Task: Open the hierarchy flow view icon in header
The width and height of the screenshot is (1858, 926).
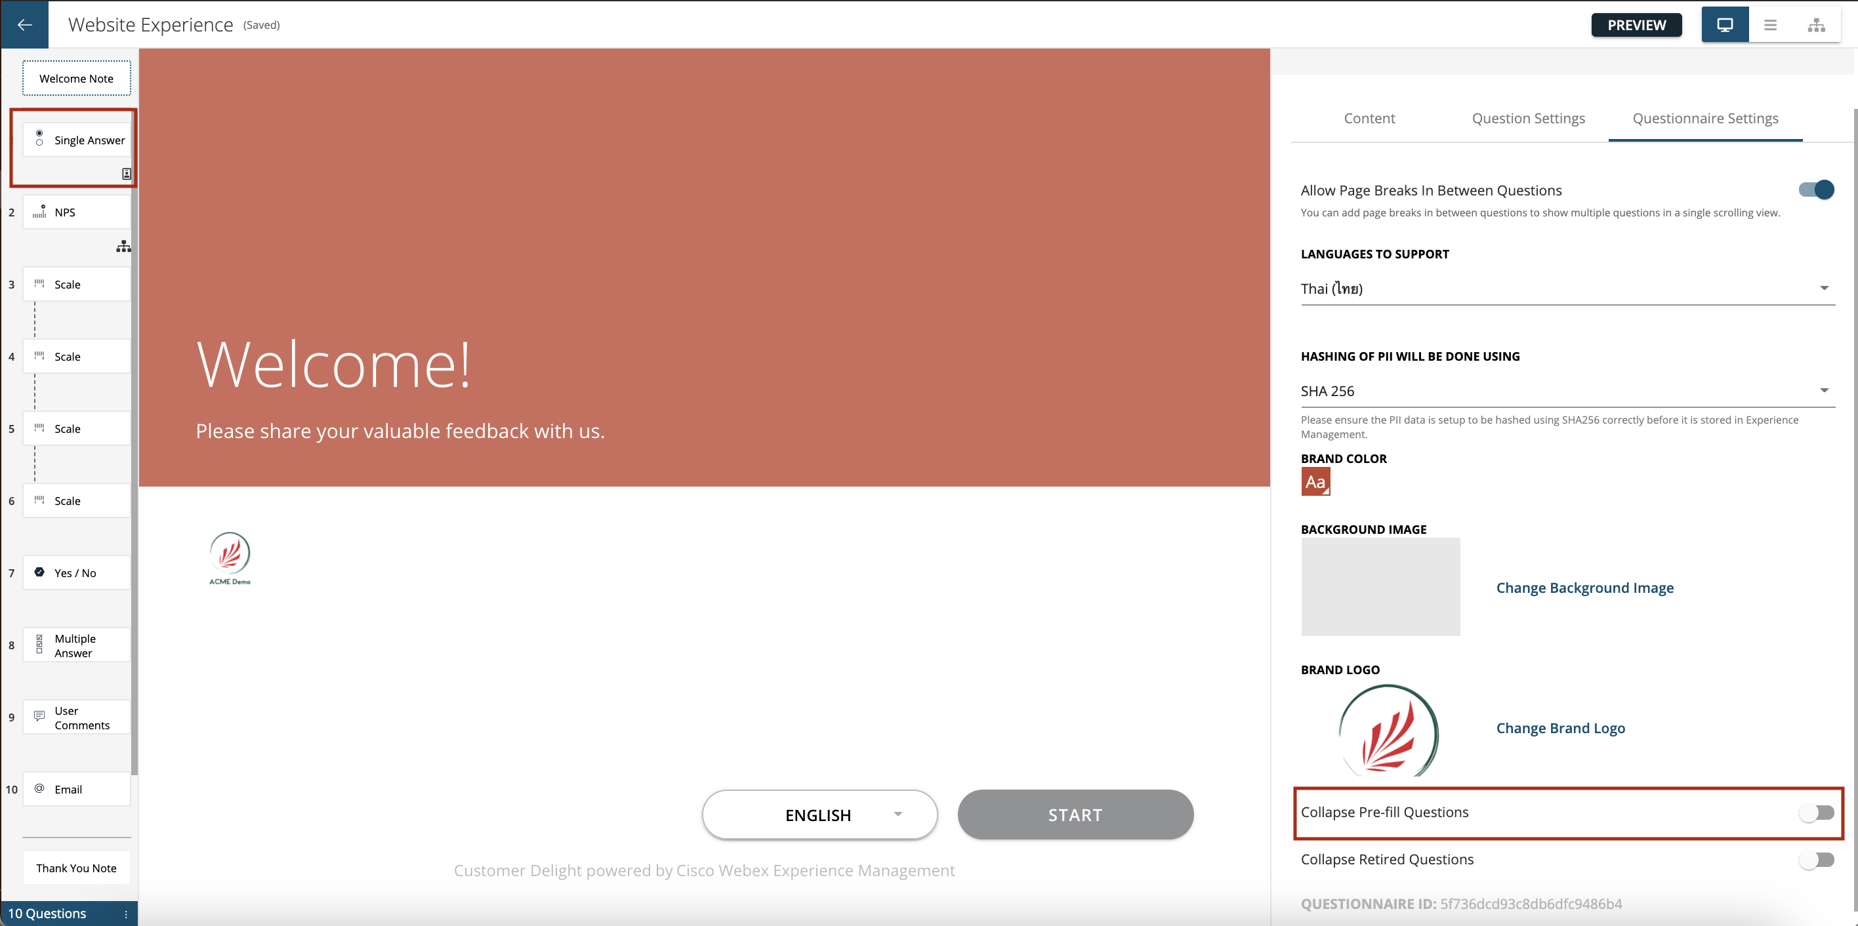Action: (1816, 25)
